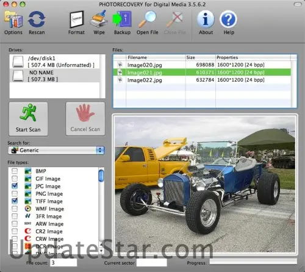Click the TIFF Image type icon
This screenshot has width=305, height=272.
click(28, 201)
